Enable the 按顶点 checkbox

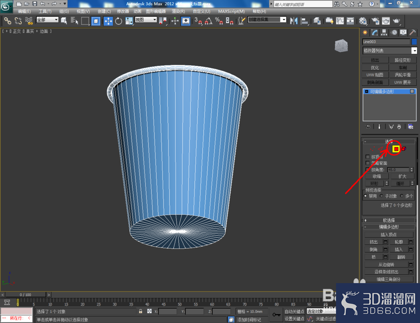[367, 157]
